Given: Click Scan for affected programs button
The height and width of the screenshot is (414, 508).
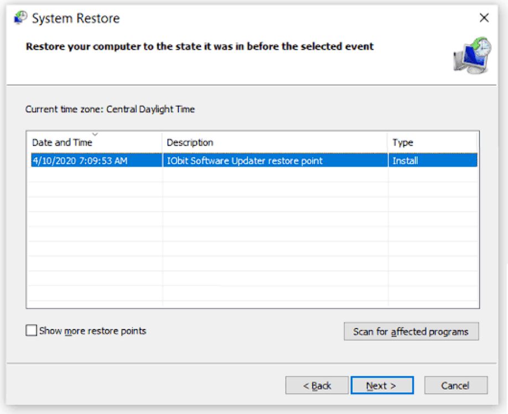Looking at the screenshot, I should click(411, 332).
